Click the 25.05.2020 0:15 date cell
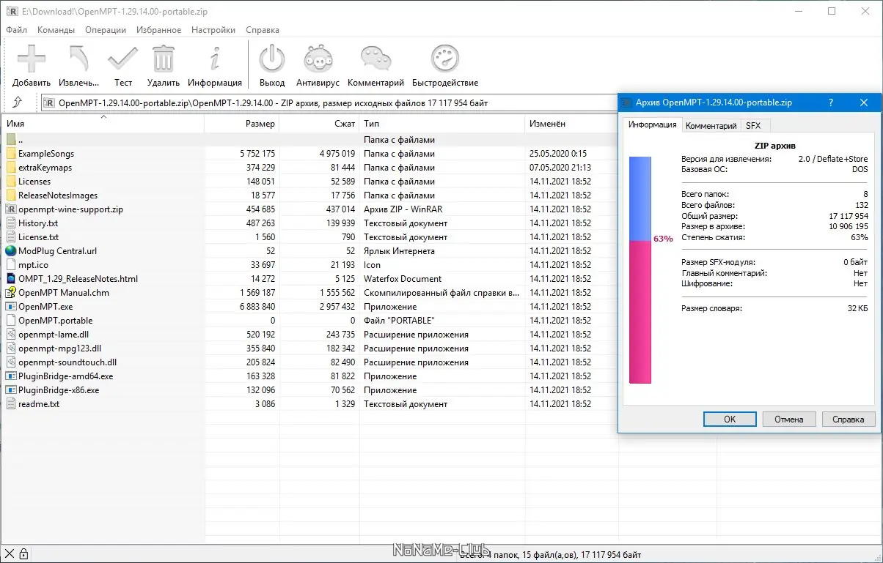This screenshot has height=563, width=883. pyautogui.click(x=558, y=154)
